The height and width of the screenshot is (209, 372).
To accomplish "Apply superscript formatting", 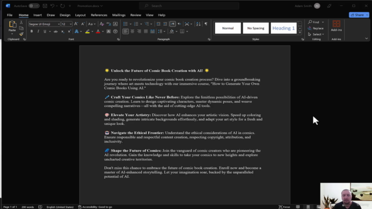I will pos(69,31).
